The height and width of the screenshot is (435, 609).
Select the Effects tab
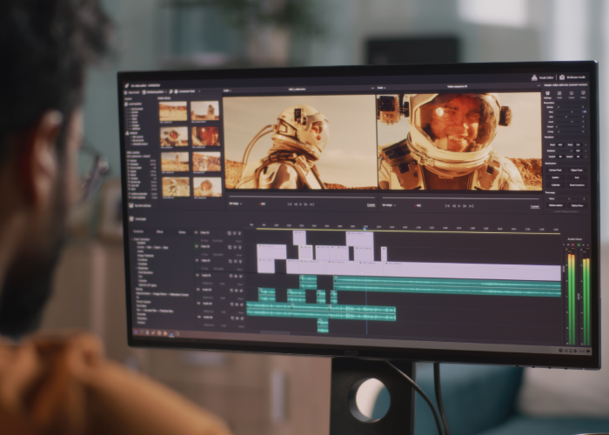(159, 232)
